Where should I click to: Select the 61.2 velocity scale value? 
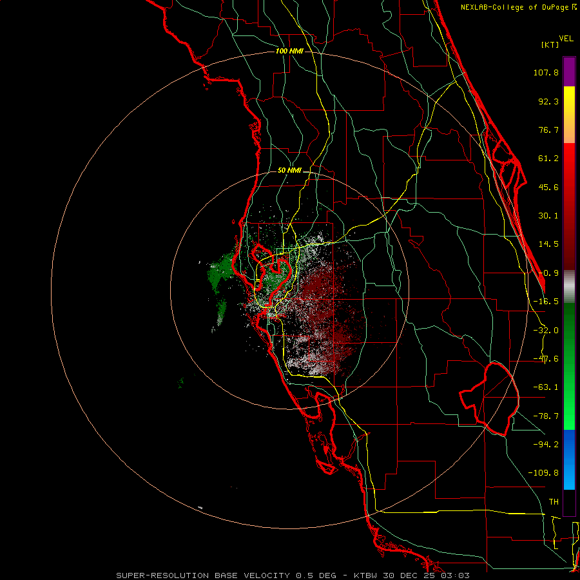[548, 159]
